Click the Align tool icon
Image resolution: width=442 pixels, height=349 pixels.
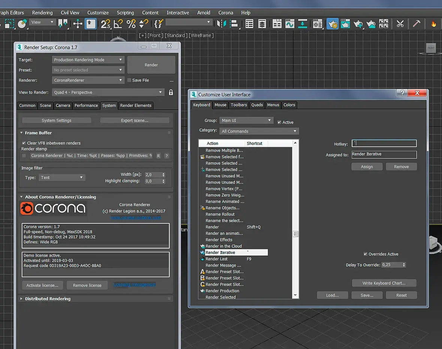234,24
